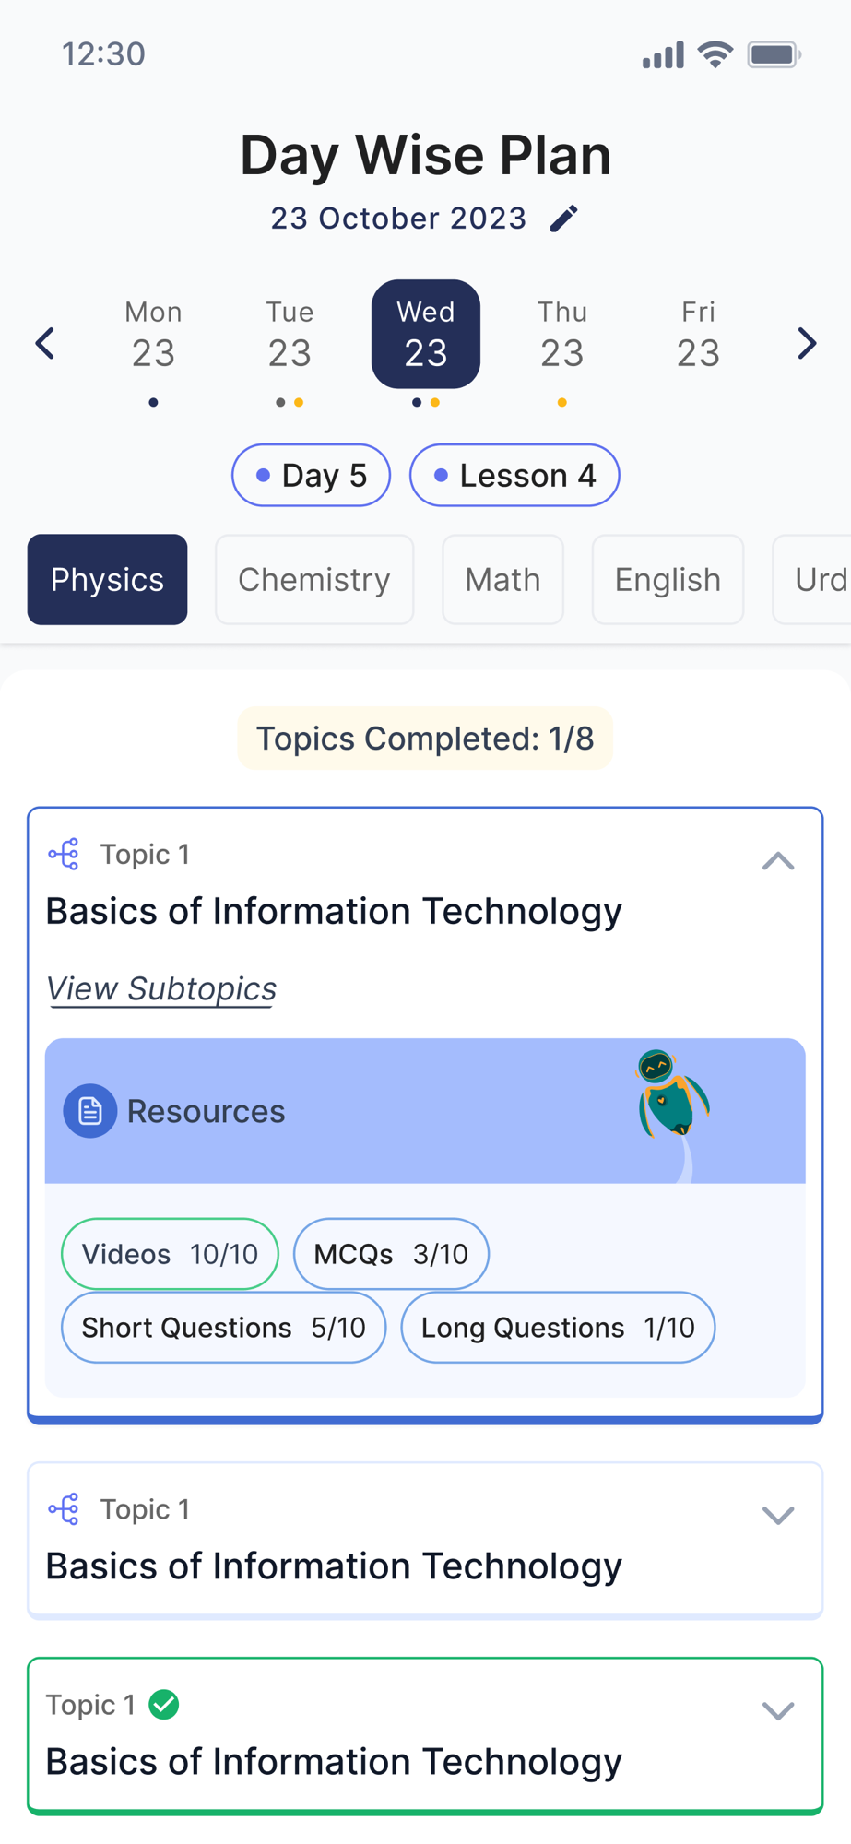Select the Day 5 pill
The image size is (851, 1844).
coord(311,476)
